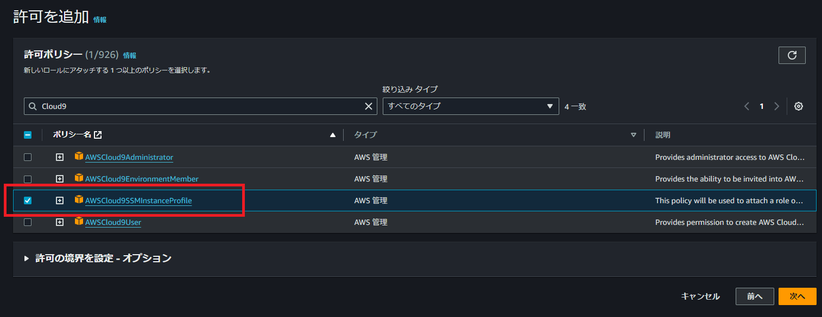Collapse results with the ポリシー名 sort arrow
This screenshot has width=822, height=317.
[333, 134]
